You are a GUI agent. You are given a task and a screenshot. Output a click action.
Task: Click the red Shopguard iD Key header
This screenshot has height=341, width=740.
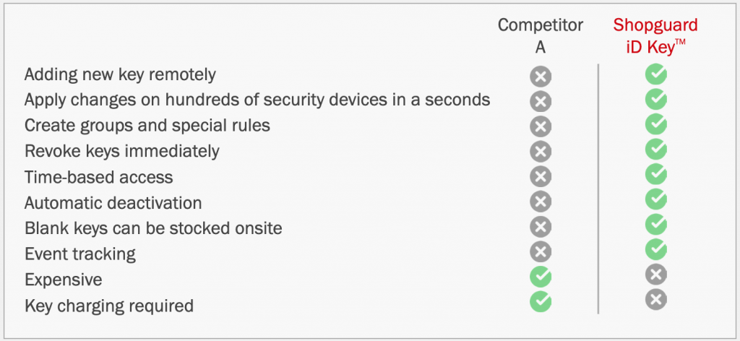(655, 35)
